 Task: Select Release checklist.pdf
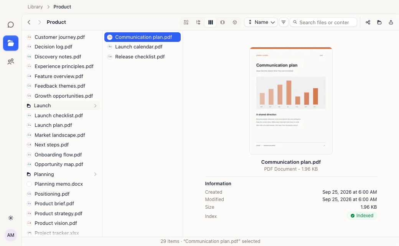tap(142, 57)
